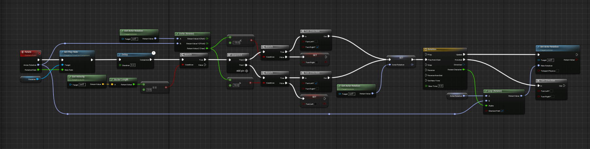This screenshot has width=590, height=149.
Task: Click the Update exec pin on Rotation timeline
Action: 464,55
